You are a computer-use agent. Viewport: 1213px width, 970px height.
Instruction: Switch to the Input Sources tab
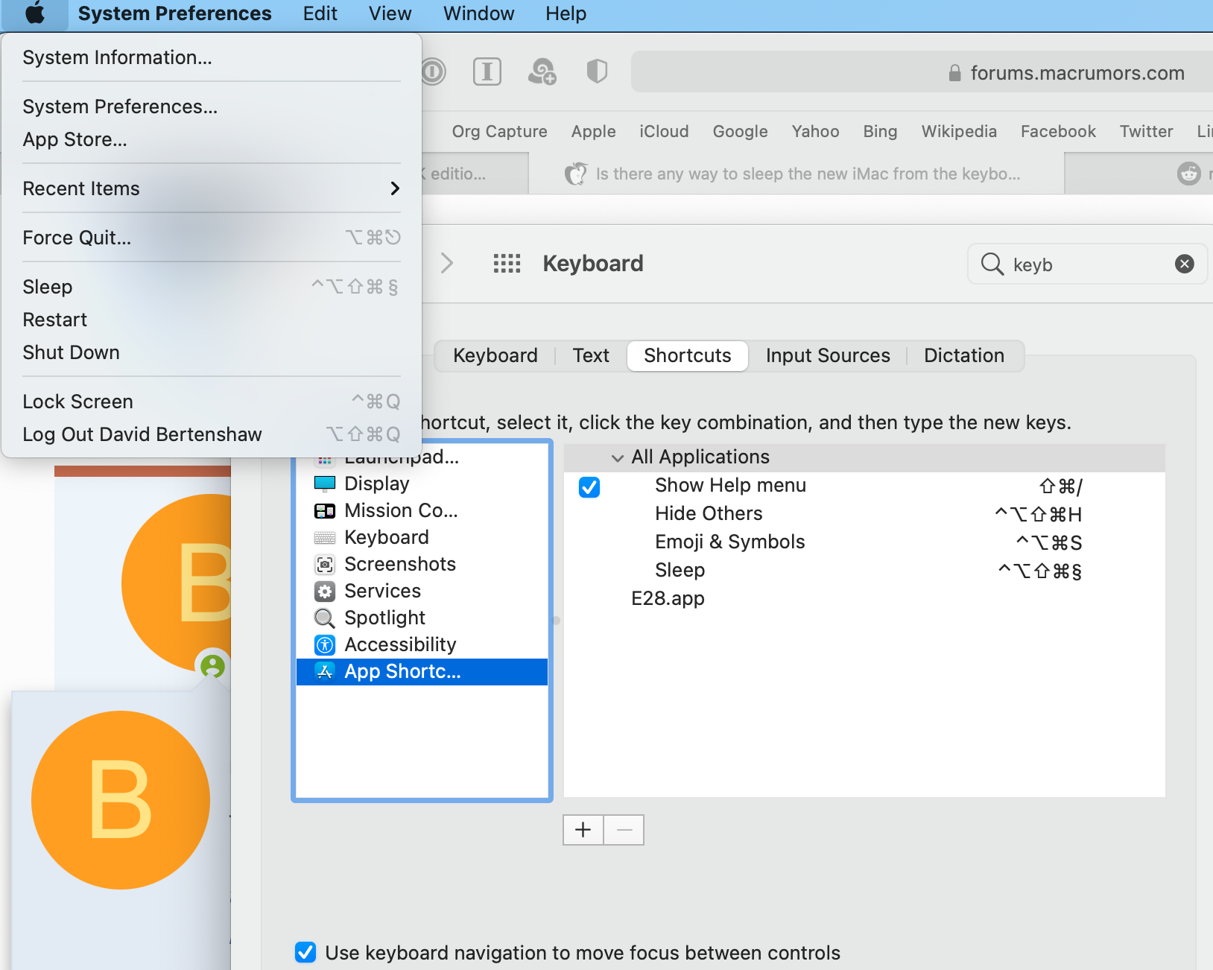pyautogui.click(x=828, y=355)
